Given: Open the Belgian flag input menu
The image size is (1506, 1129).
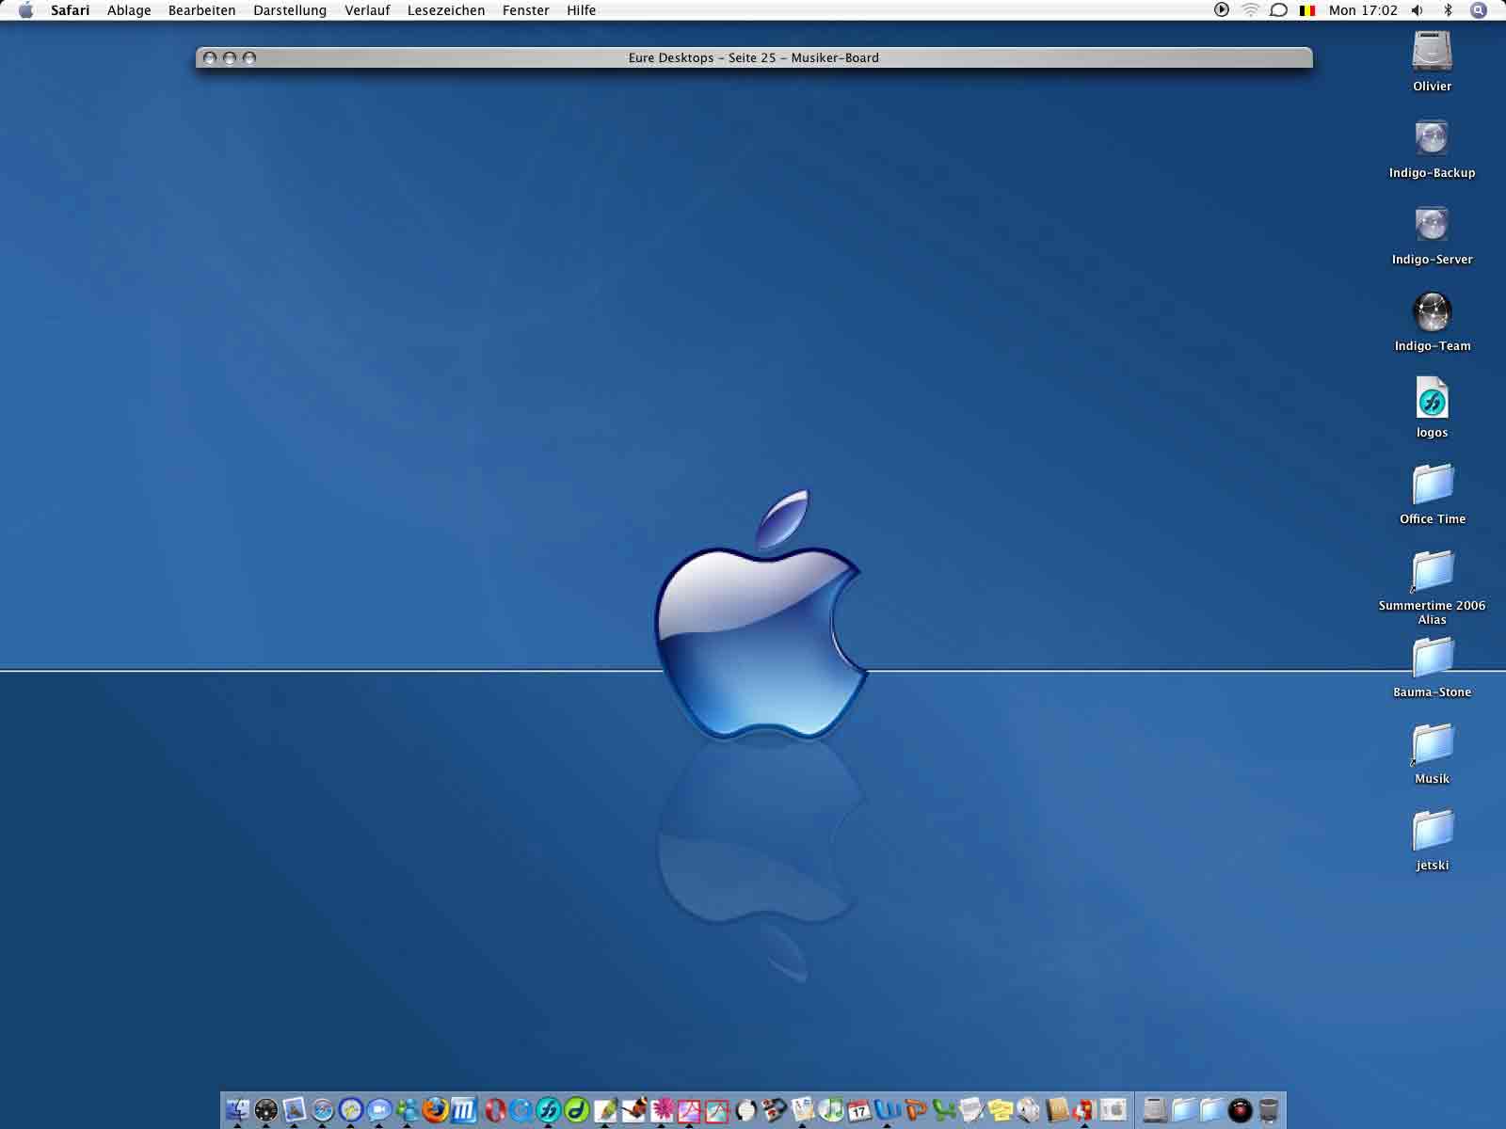Looking at the screenshot, I should point(1307,10).
